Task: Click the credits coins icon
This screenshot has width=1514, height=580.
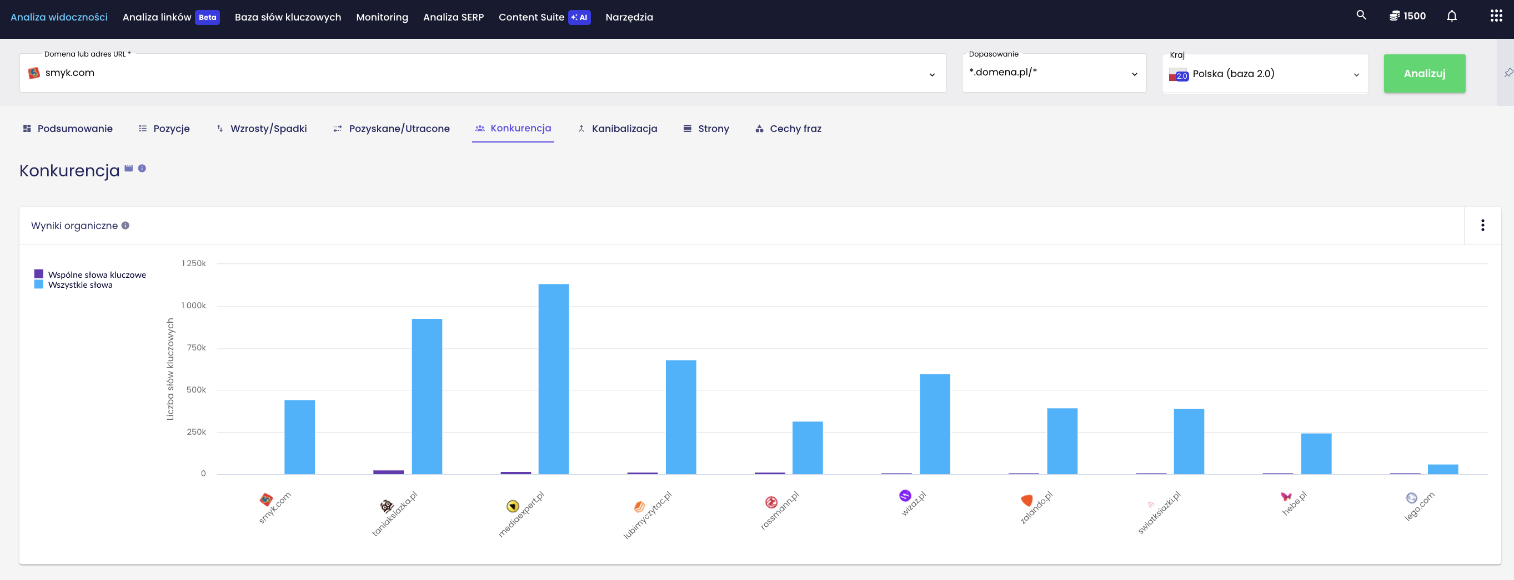Action: [1394, 16]
